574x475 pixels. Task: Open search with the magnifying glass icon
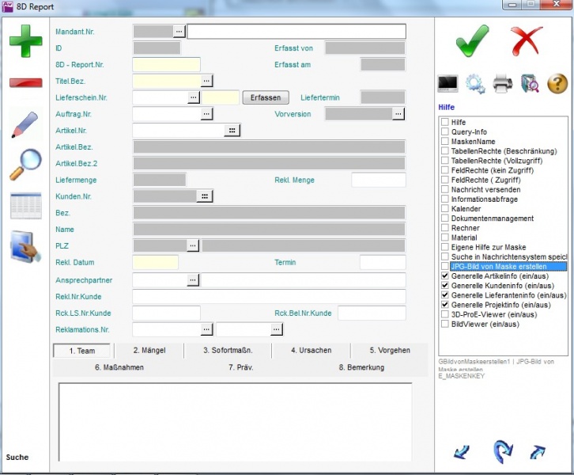(x=25, y=164)
